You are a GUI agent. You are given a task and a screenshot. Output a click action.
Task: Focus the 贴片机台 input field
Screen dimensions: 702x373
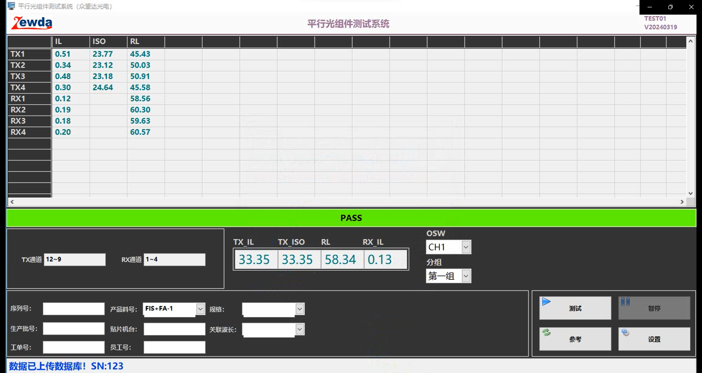coord(174,329)
